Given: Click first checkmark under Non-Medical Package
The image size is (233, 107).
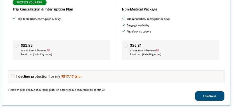Looking at the screenshot, I should pyautogui.click(x=123, y=19).
